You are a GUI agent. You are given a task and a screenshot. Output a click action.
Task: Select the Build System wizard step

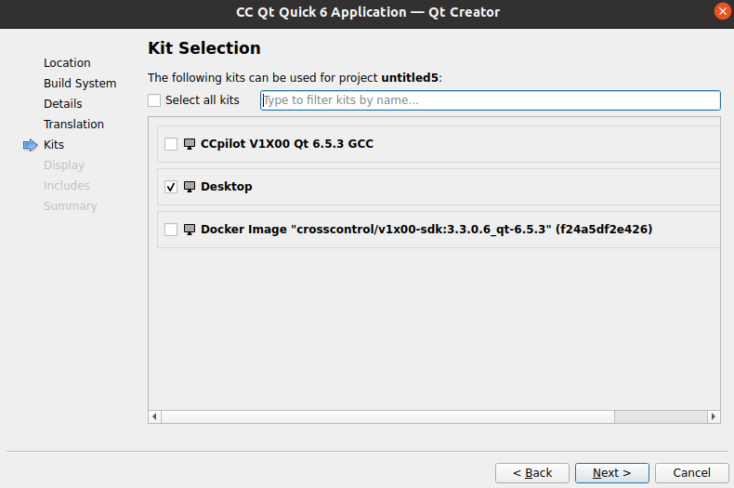[80, 84]
